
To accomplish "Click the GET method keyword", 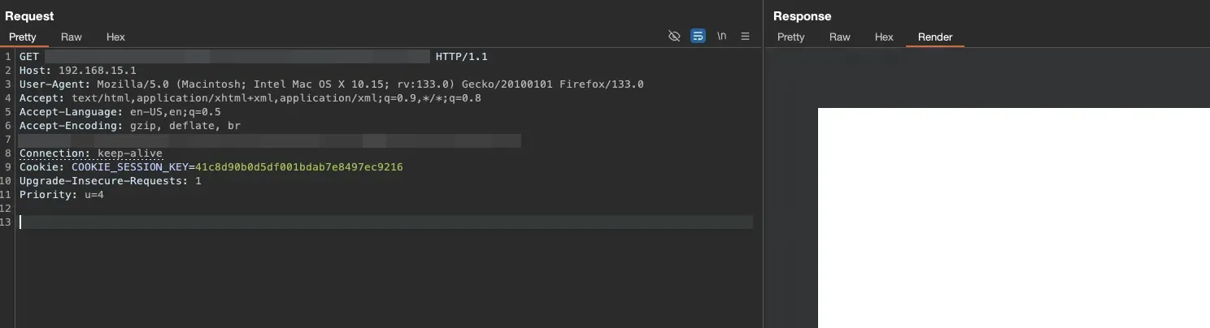I will point(29,57).
